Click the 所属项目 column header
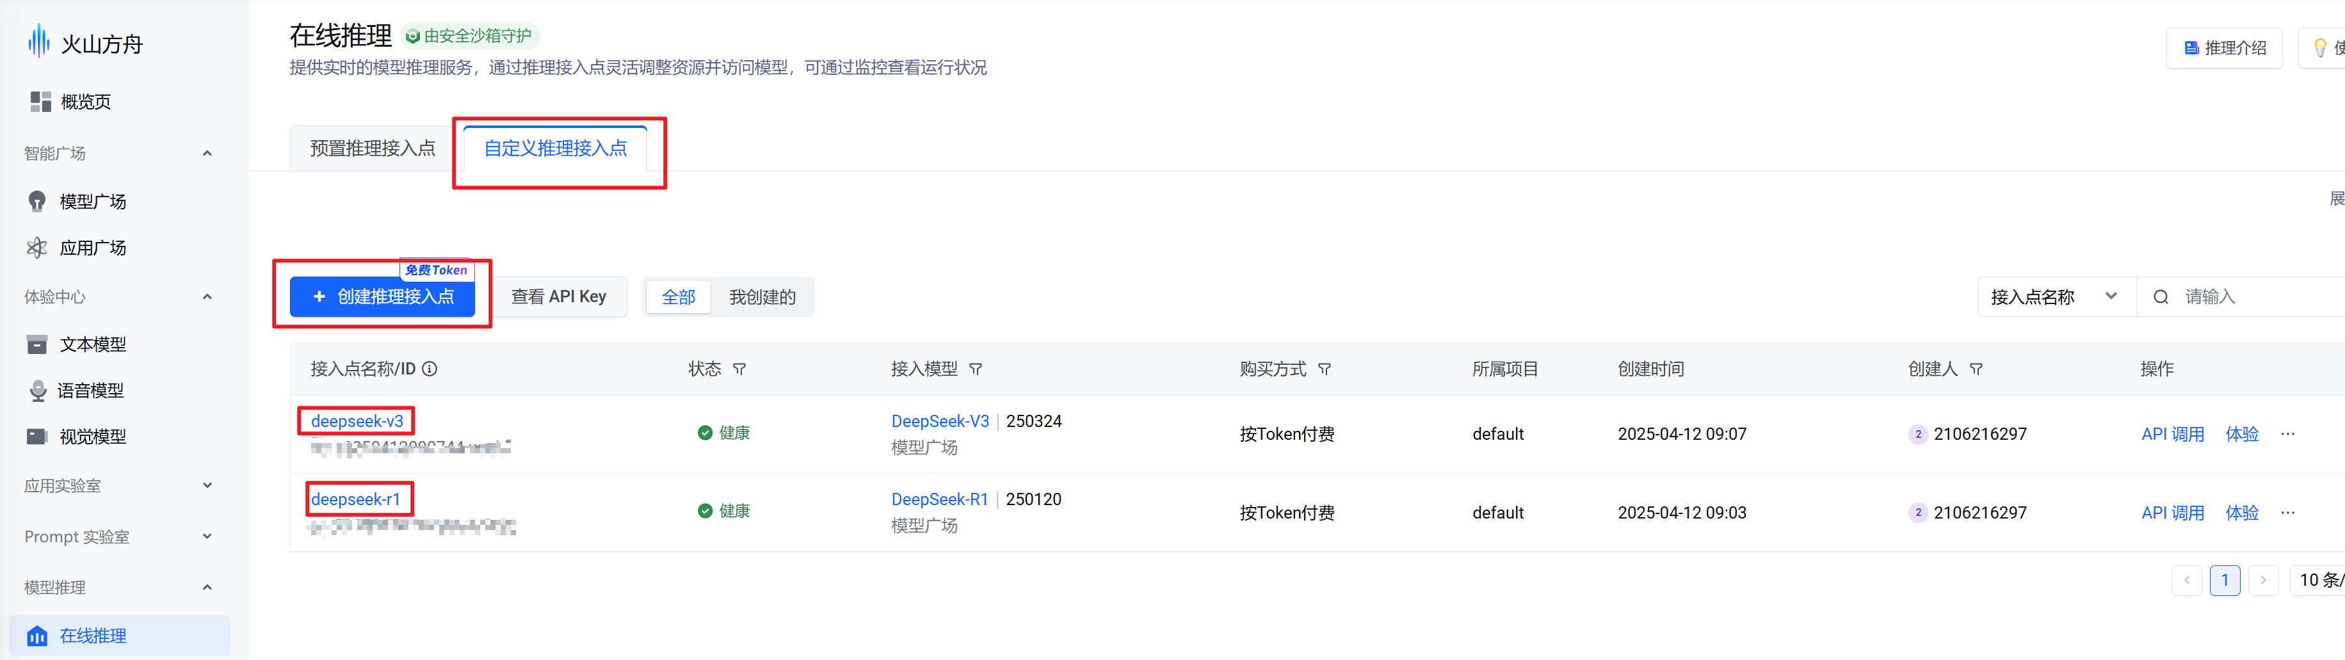The image size is (2345, 660). tap(1505, 369)
